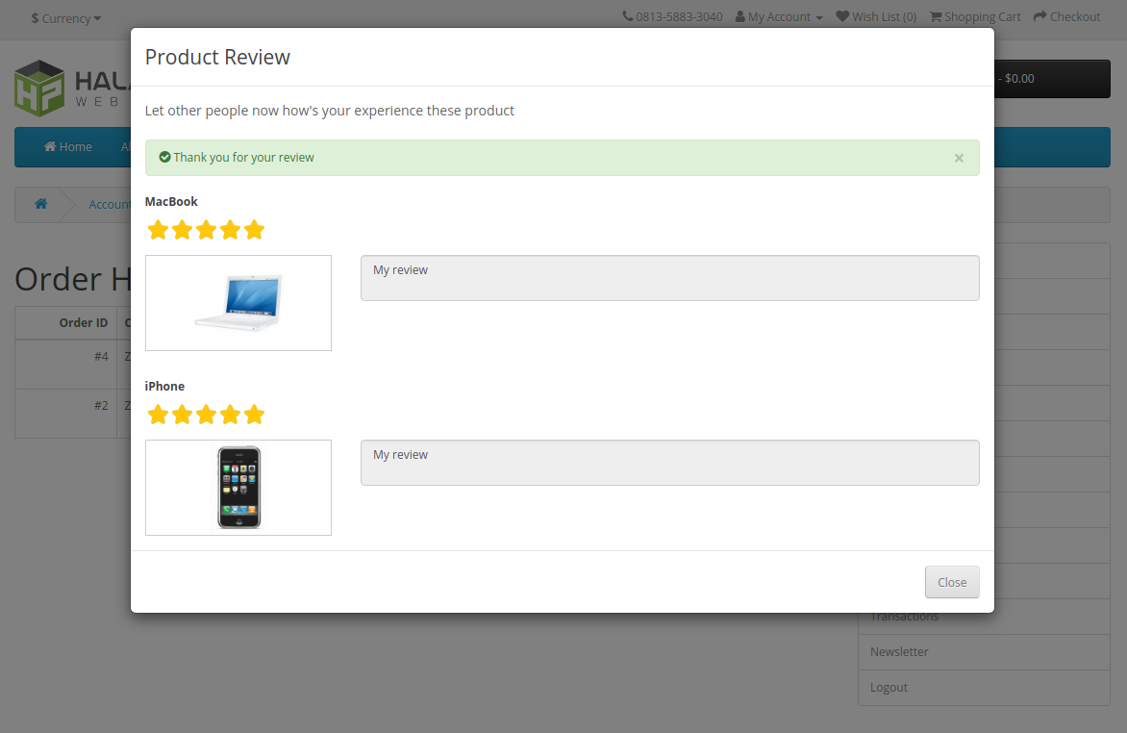Screen dimensions: 1127x733
Task: Click the home breadcrumb icon
Action: click(x=40, y=204)
